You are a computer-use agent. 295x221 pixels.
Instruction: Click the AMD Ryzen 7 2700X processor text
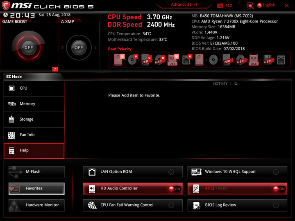click(239, 21)
